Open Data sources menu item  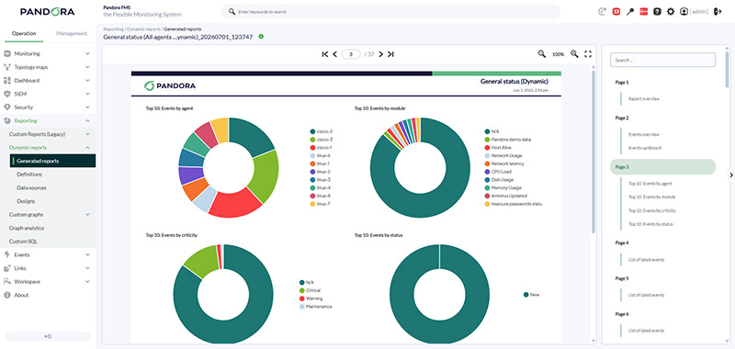[x=32, y=188]
